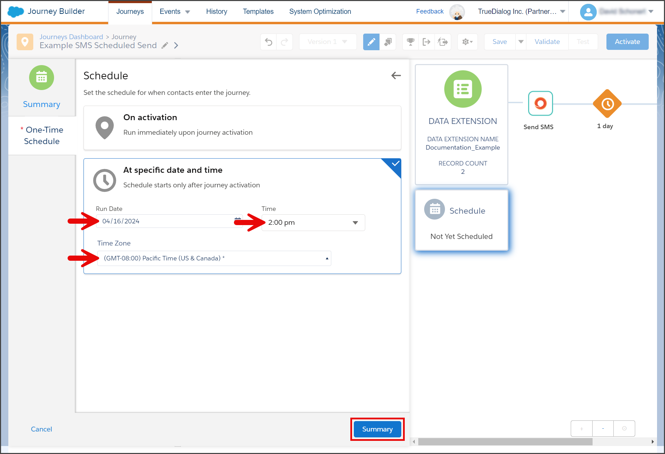Zoom in canvas with plus button
This screenshot has height=454, width=665.
[581, 429]
